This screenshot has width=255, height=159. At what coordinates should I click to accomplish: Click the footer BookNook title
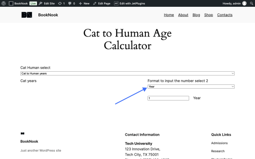point(29,141)
